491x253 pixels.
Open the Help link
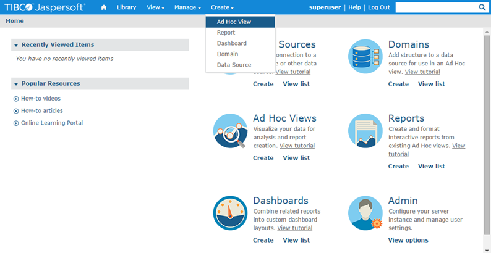tap(354, 7)
